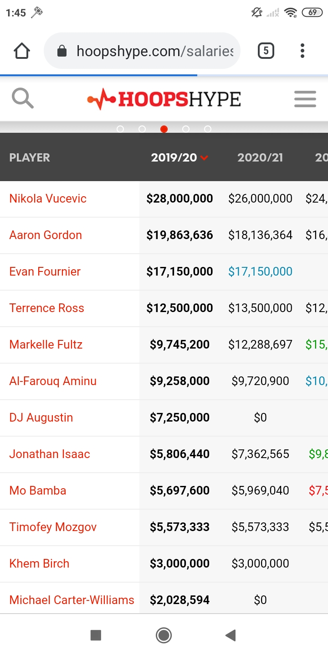
Task: Open Chrome three-dot overflow menu
Action: tap(302, 51)
